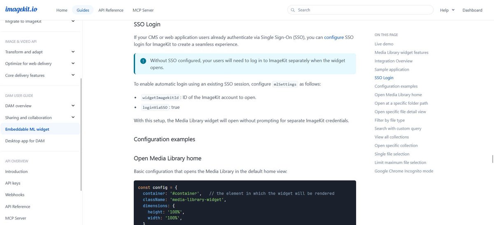494x225 pixels.
Task: Expand Core delivery features chevron
Action: [x=73, y=75]
